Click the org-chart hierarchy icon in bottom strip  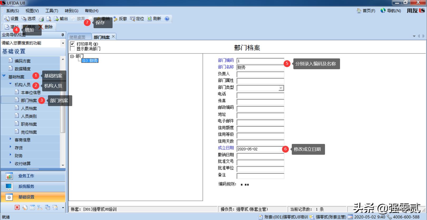click(x=40, y=207)
